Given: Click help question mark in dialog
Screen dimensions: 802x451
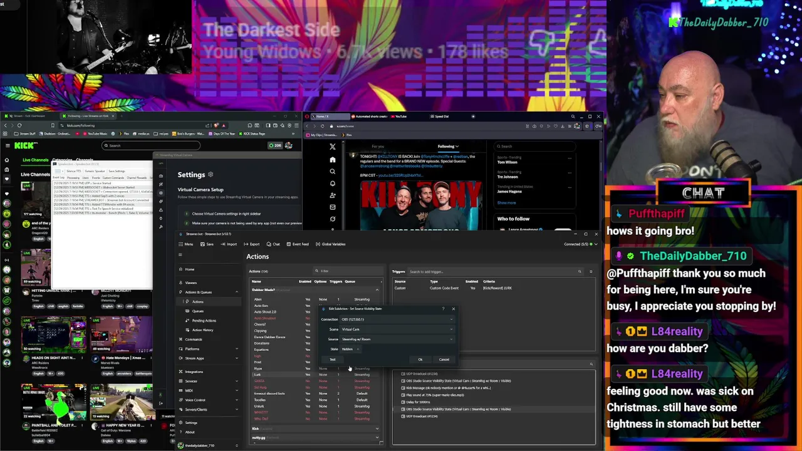Looking at the screenshot, I should 443,309.
